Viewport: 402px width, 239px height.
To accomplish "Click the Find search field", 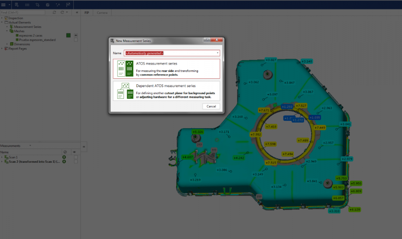I will coord(22,12).
